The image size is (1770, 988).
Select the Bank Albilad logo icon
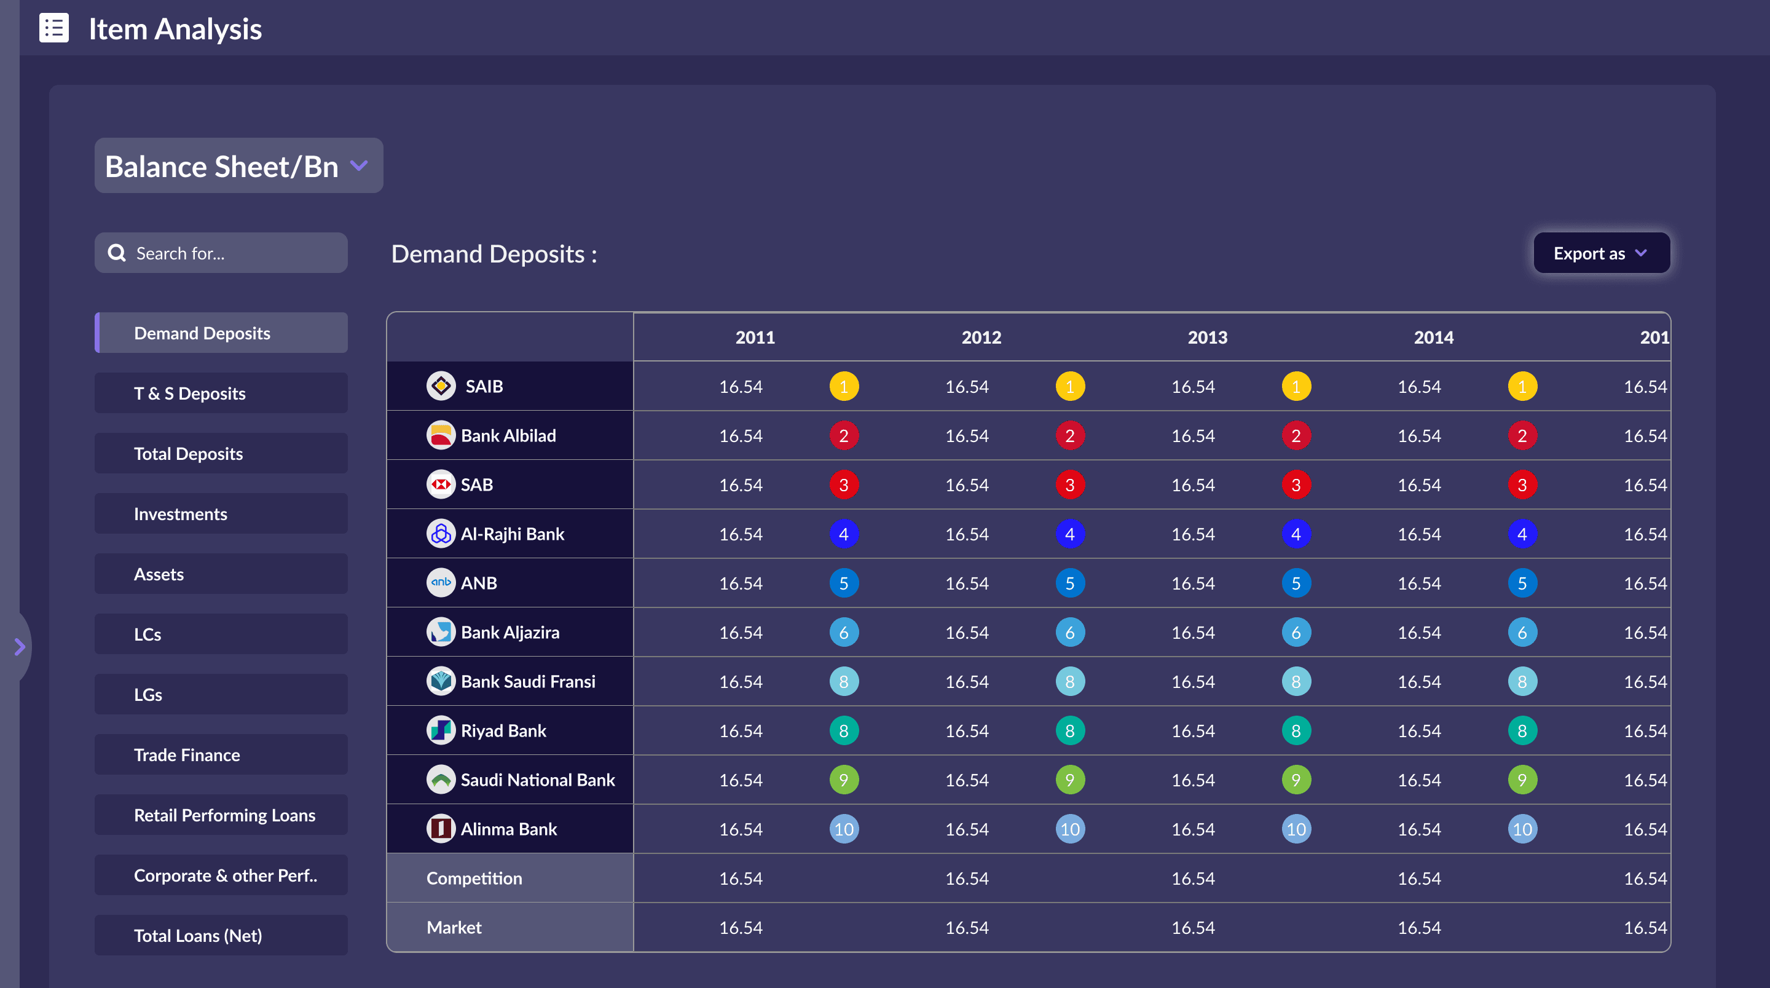pyautogui.click(x=441, y=435)
